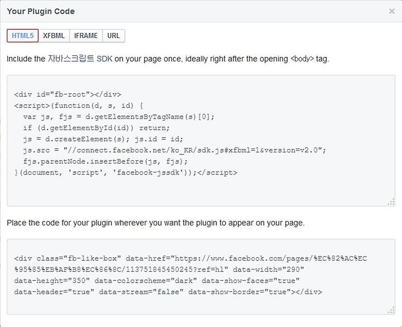Click the 'Place the code for your plugin' instruction
The height and width of the screenshot is (327, 402).
coord(156,223)
